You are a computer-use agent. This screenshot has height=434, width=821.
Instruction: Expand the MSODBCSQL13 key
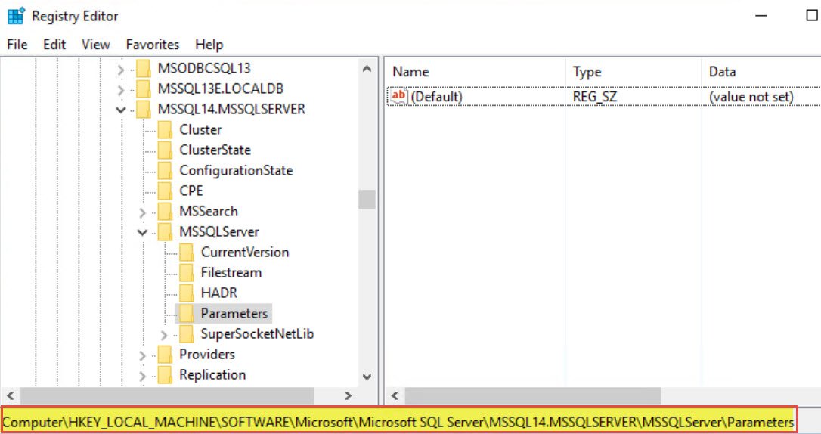(121, 69)
